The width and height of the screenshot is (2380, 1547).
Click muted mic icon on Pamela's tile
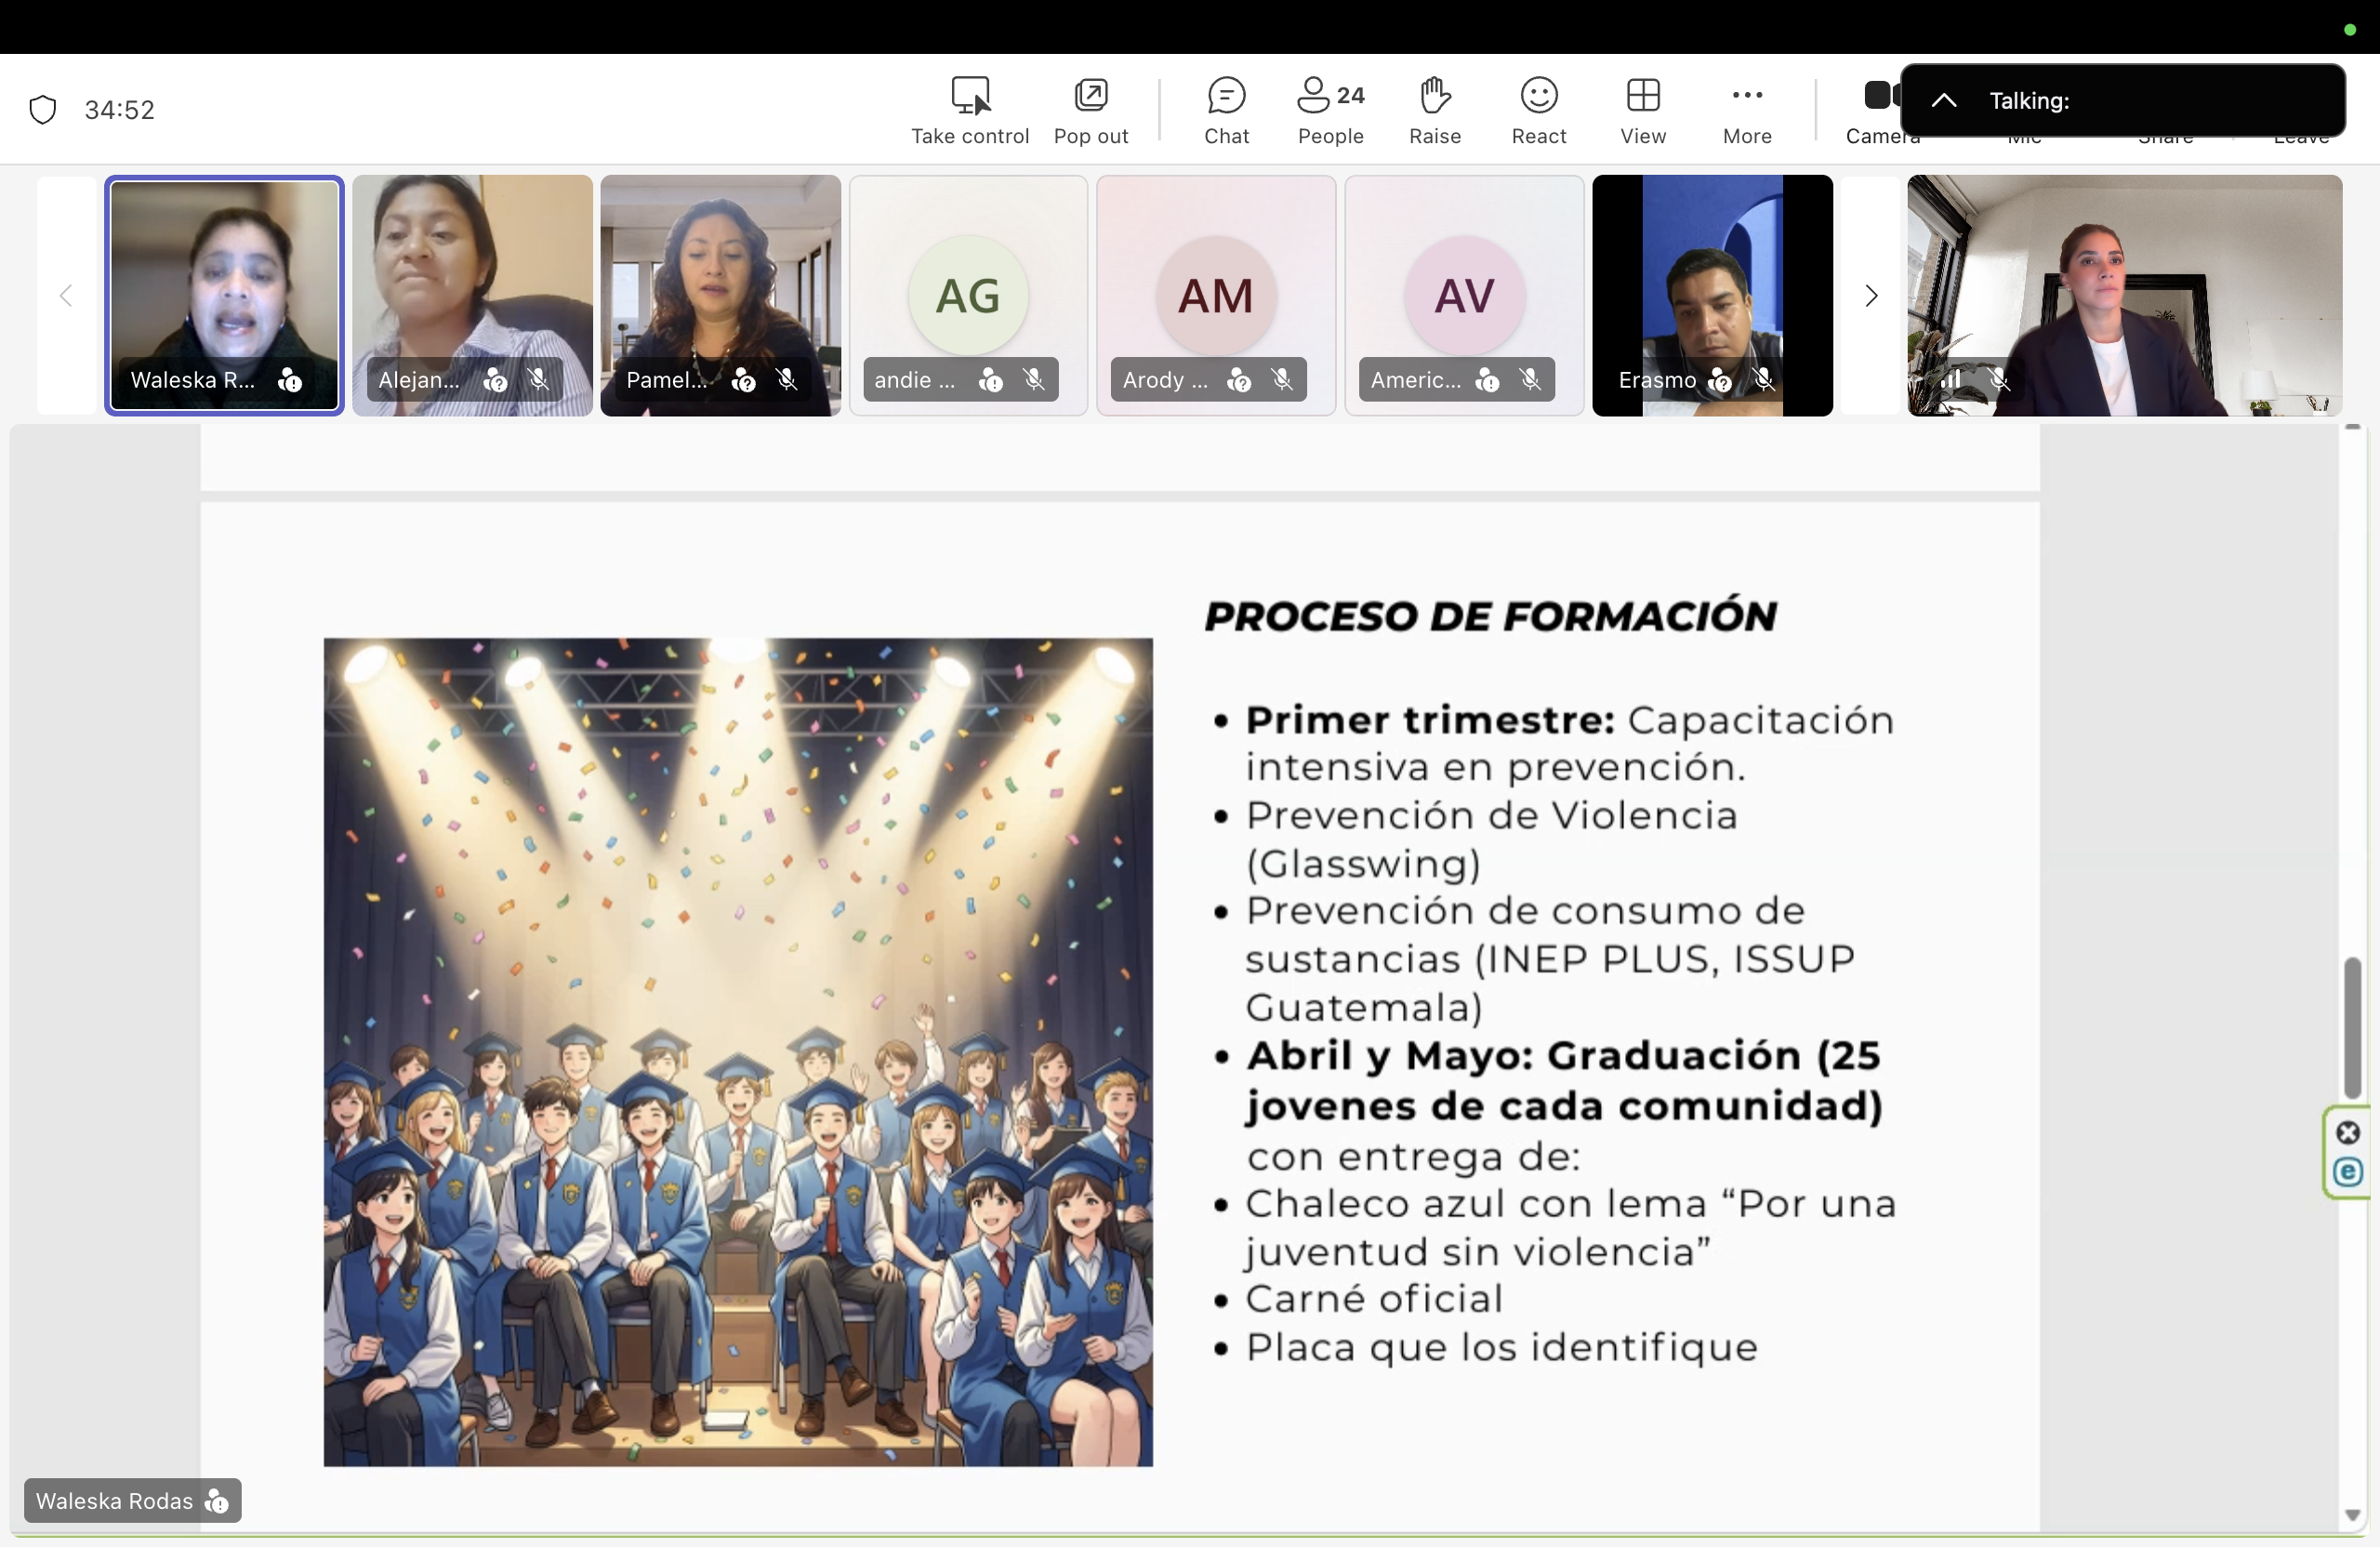787,380
